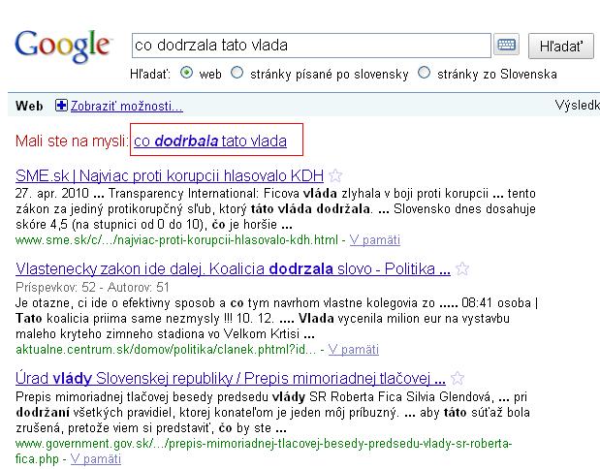Select stránky písané po slovensky radio

pyautogui.click(x=237, y=73)
